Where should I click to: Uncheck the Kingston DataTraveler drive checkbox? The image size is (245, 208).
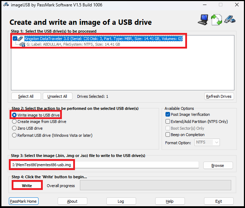pos(15,39)
